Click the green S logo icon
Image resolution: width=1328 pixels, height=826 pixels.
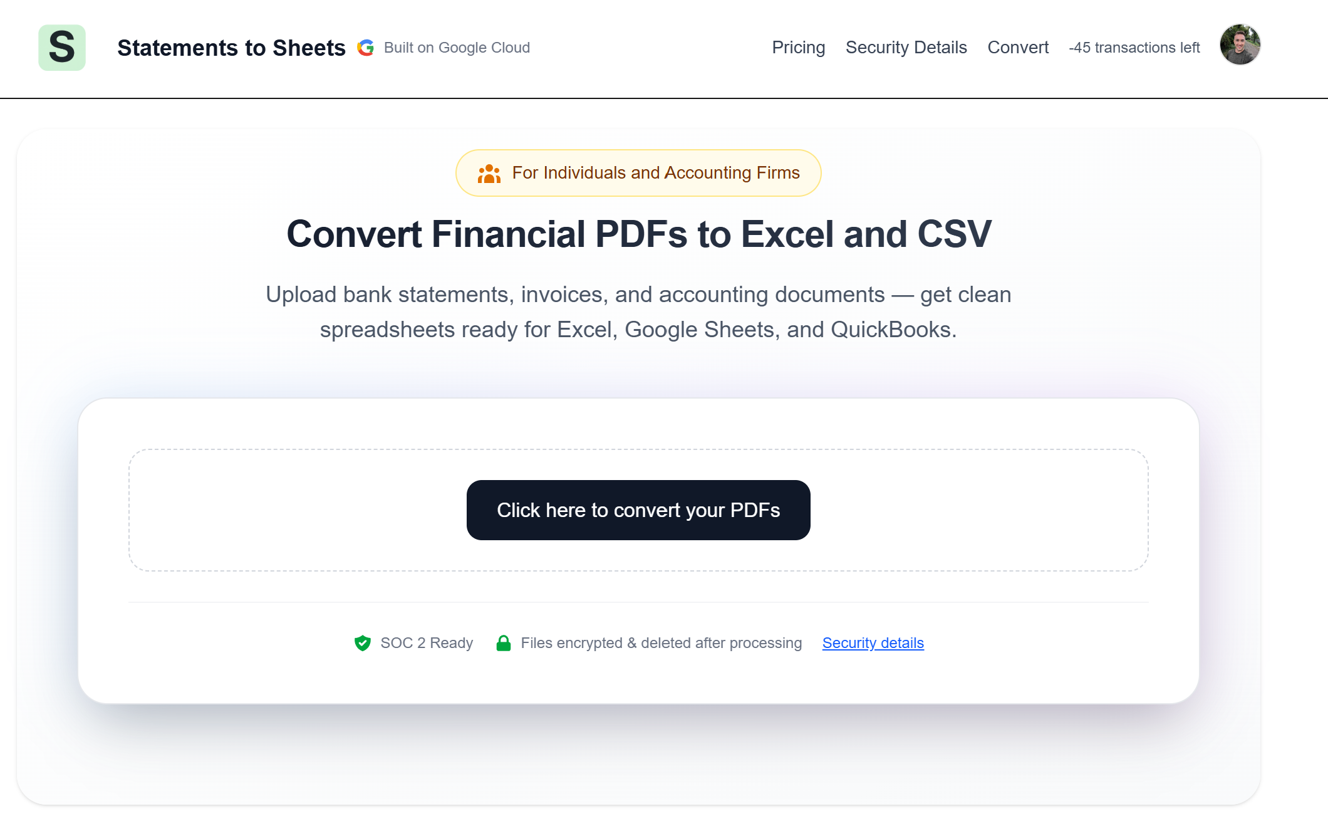point(62,48)
